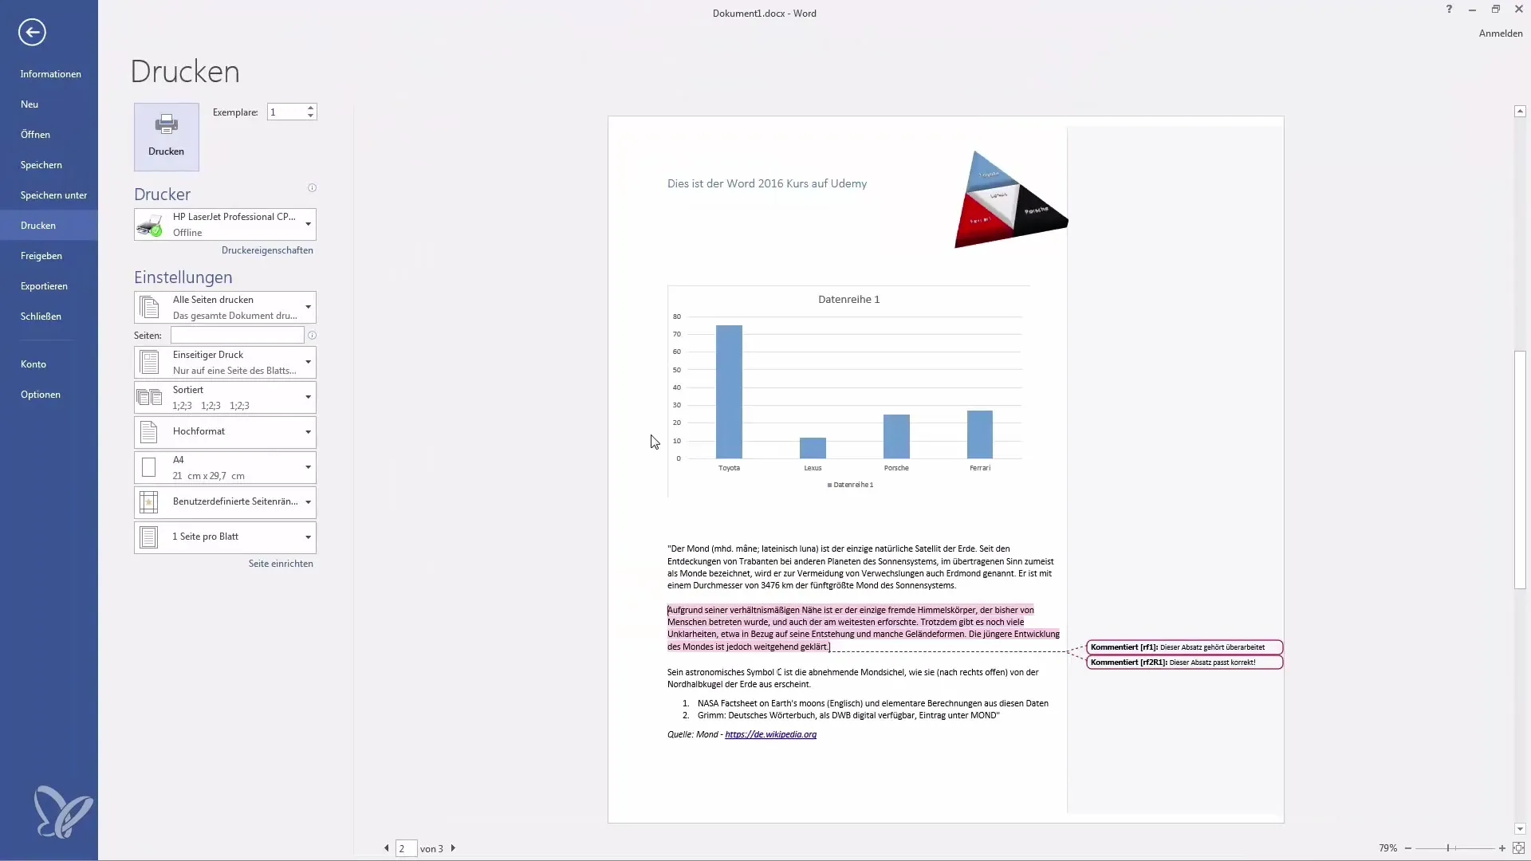This screenshot has width=1531, height=861.
Task: Click the Kommentiert [rf1] comment balloon
Action: 1185,647
